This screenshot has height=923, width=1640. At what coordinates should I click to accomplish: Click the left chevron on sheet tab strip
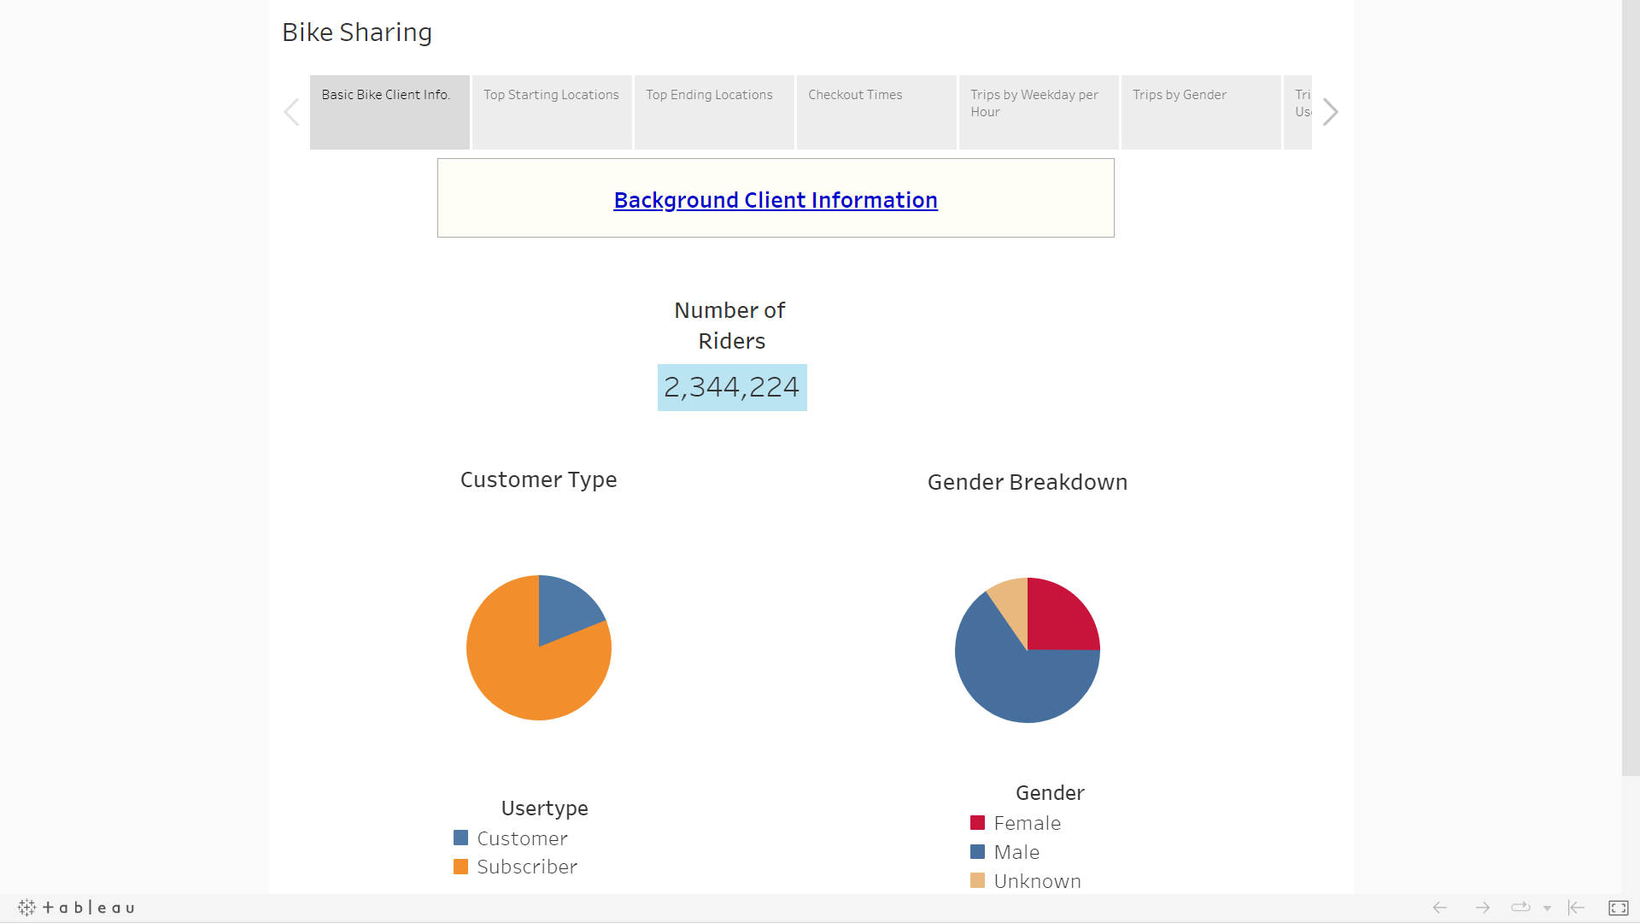291,111
